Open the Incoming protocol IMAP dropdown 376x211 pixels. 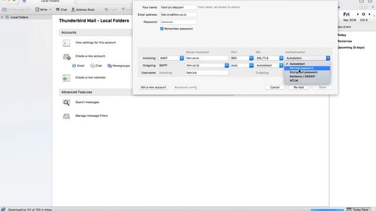(171, 58)
